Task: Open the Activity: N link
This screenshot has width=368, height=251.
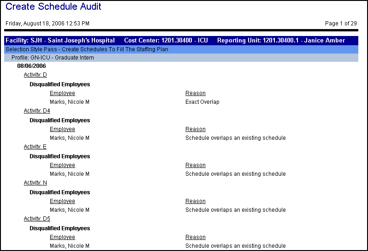Action: click(36, 183)
